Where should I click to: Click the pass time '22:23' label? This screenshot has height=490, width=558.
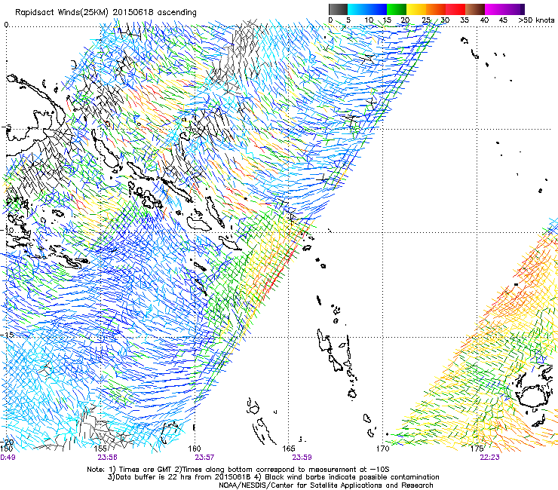[489, 458]
